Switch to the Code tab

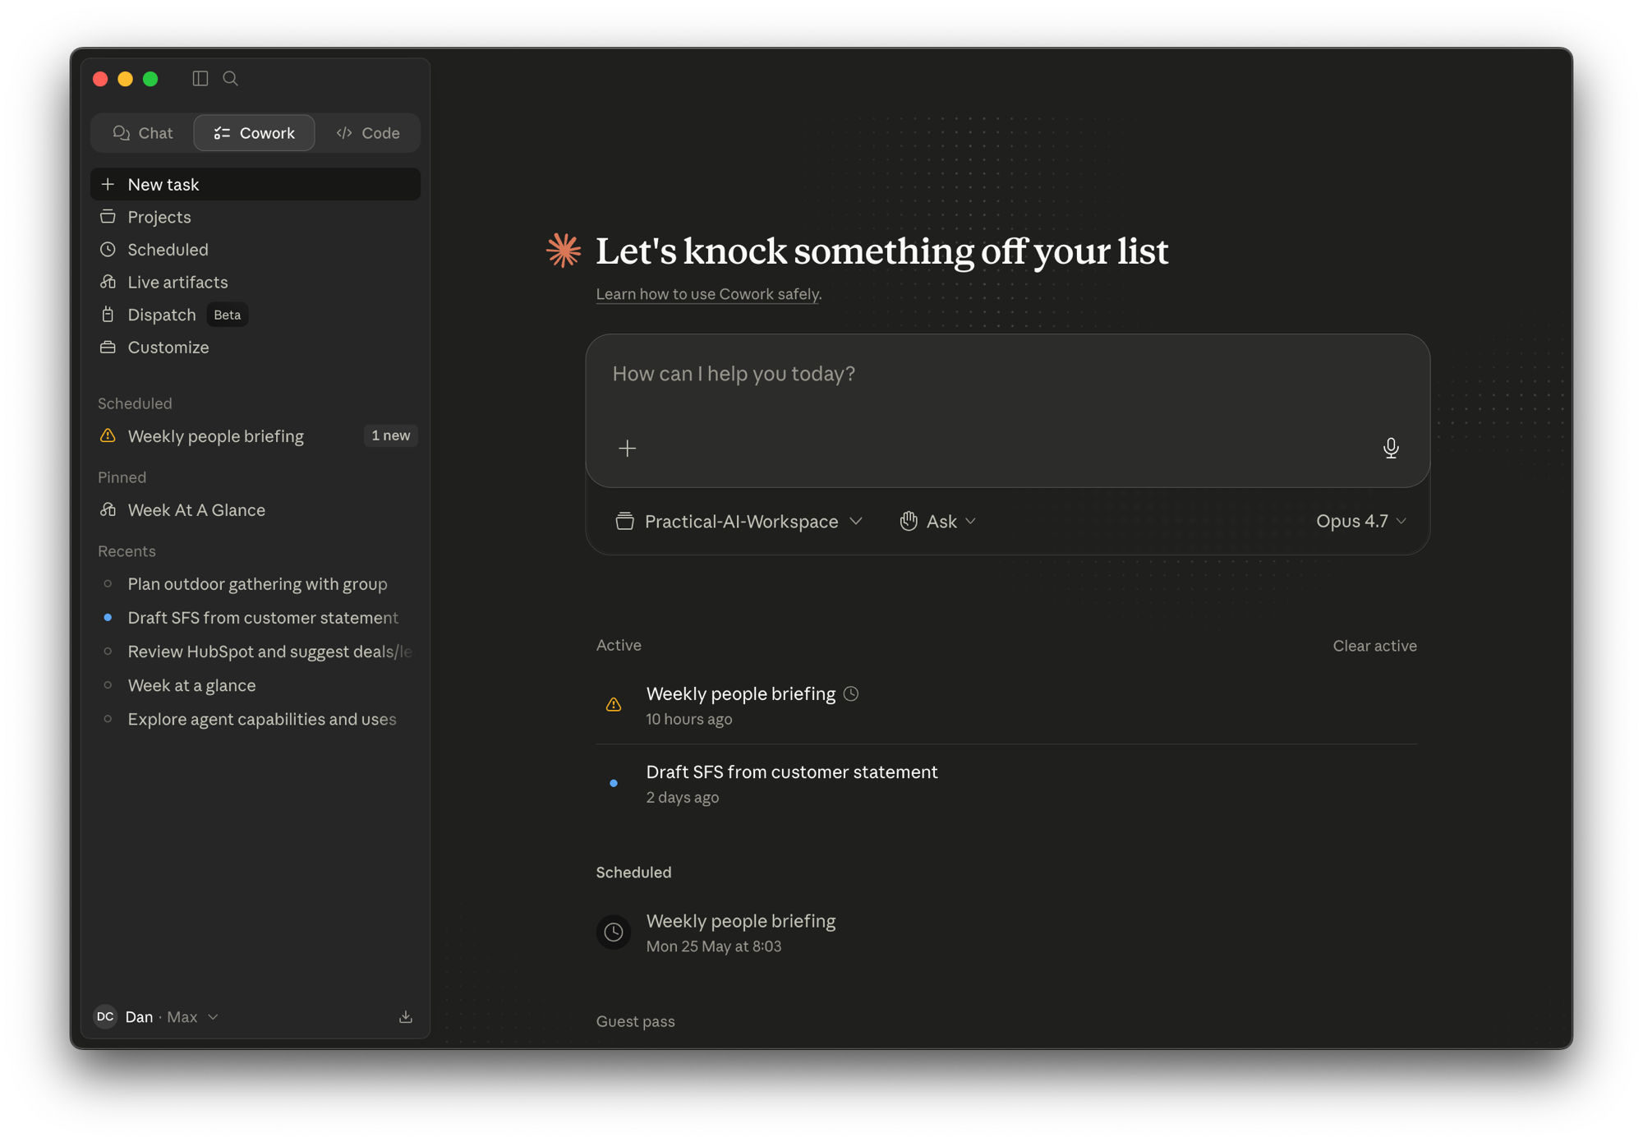pos(367,133)
